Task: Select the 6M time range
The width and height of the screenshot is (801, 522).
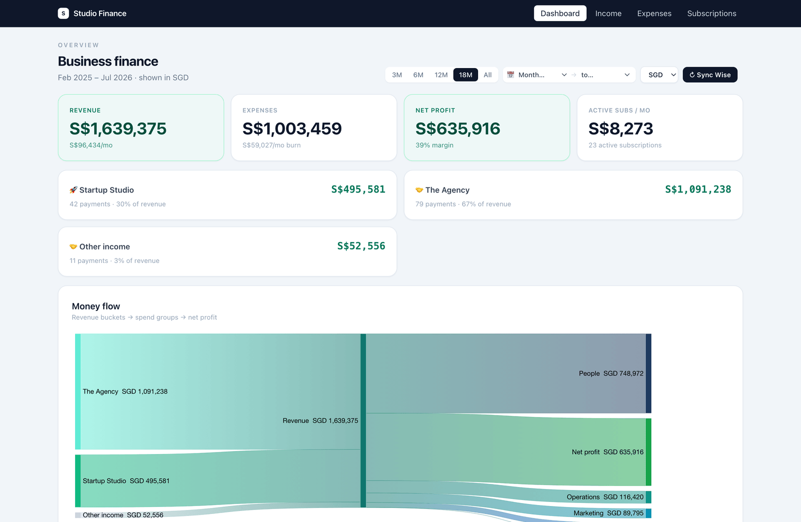Action: pos(419,74)
